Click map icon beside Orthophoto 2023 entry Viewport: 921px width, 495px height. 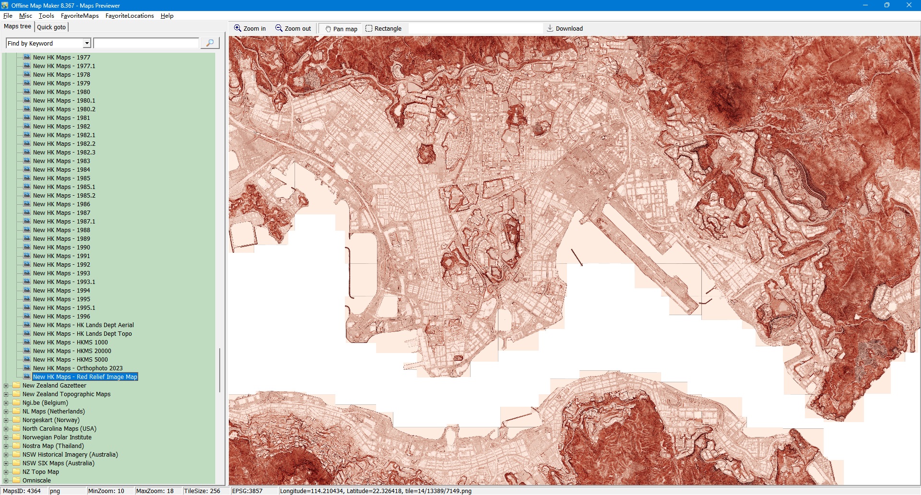click(x=27, y=368)
